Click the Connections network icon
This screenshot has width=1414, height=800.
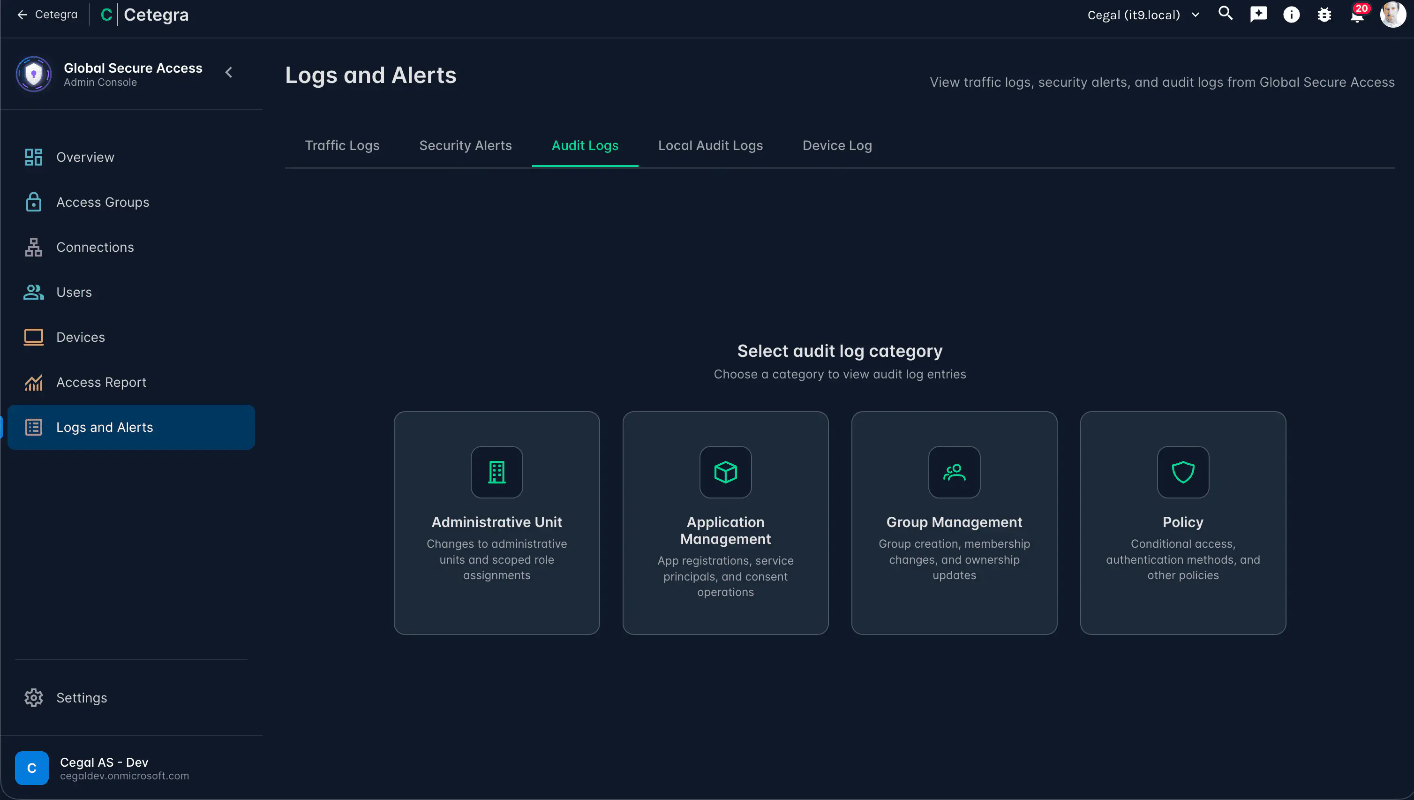(33, 247)
